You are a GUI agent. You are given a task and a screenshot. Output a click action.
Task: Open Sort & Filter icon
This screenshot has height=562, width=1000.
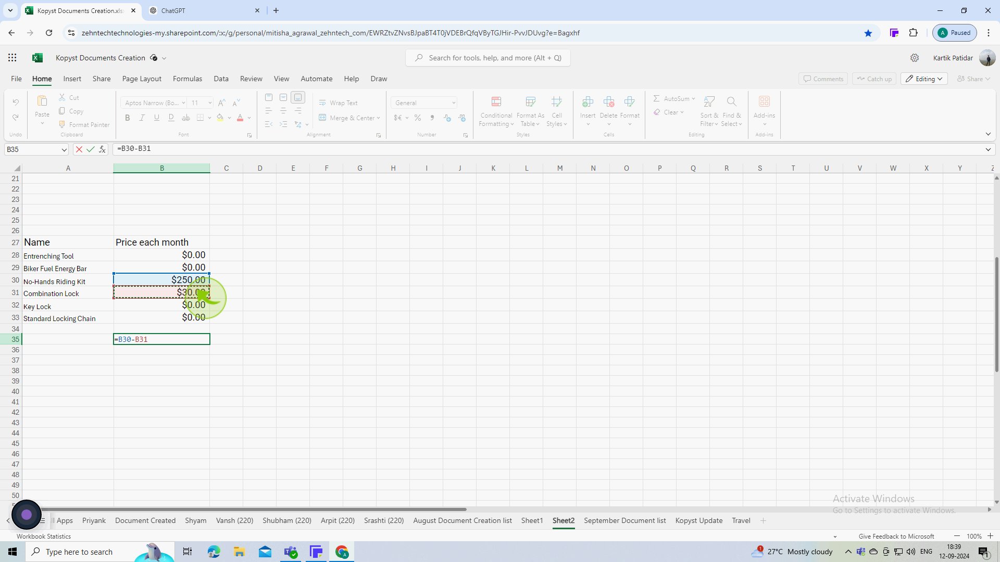click(709, 101)
